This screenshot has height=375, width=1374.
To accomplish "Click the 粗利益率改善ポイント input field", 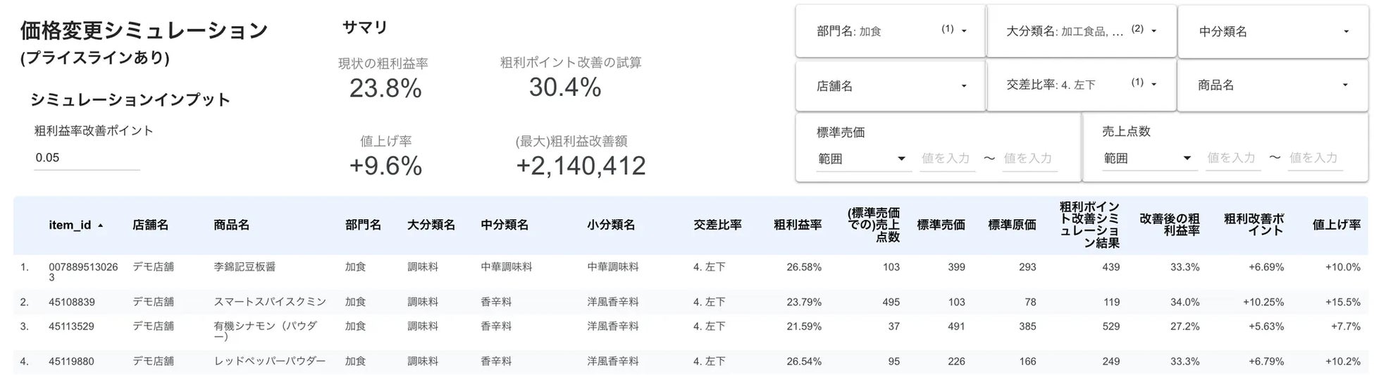I will (x=87, y=158).
